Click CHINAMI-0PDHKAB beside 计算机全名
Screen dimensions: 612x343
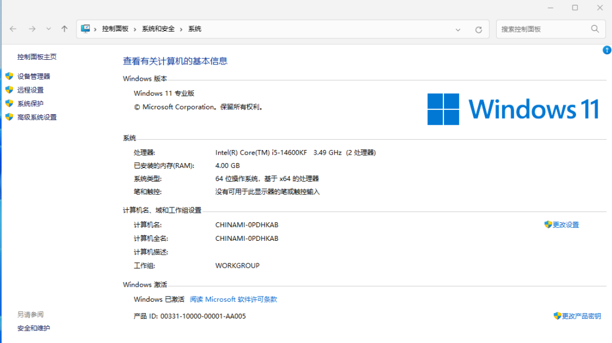click(247, 238)
